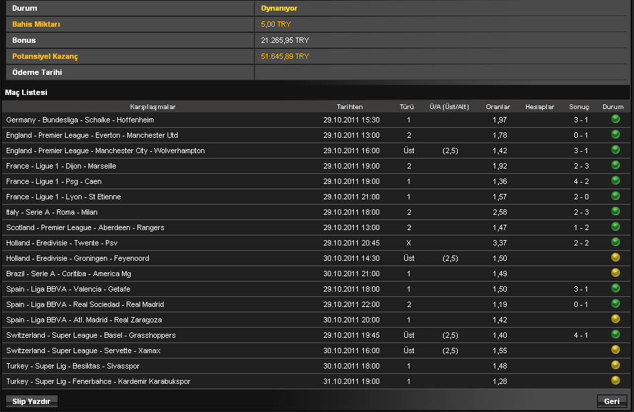Click the yellow status icon for Coritiba - America Mg
The width and height of the screenshot is (634, 412).
615,273
